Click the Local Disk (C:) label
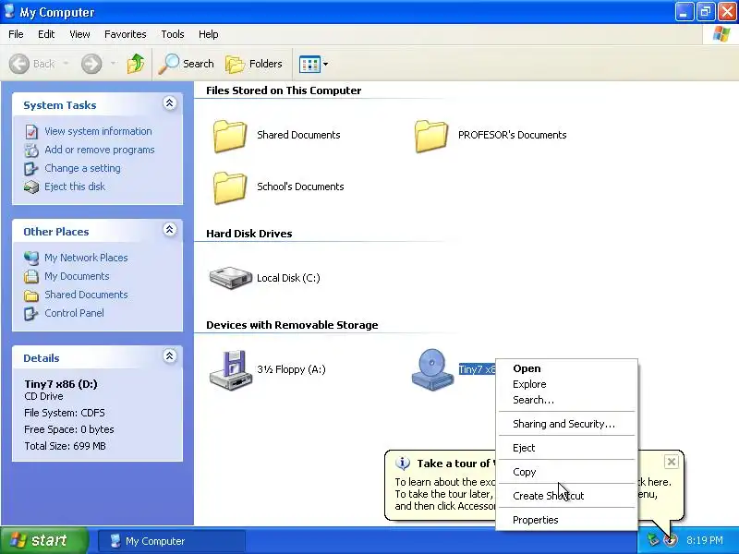The width and height of the screenshot is (739, 554). click(x=288, y=278)
